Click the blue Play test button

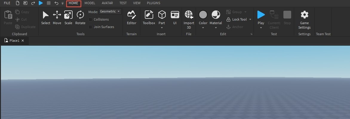pyautogui.click(x=261, y=15)
